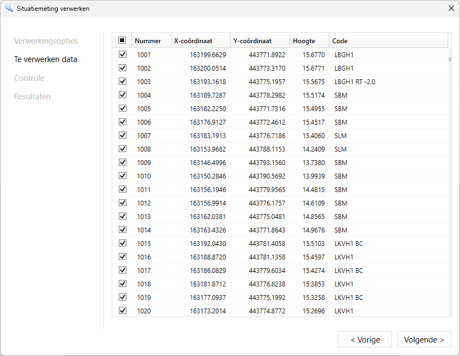The height and width of the screenshot is (356, 460).
Task: Select the Te verwerken data step
Action: click(x=45, y=59)
